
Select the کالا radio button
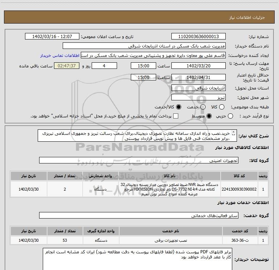pyautogui.click(x=222, y=107)
